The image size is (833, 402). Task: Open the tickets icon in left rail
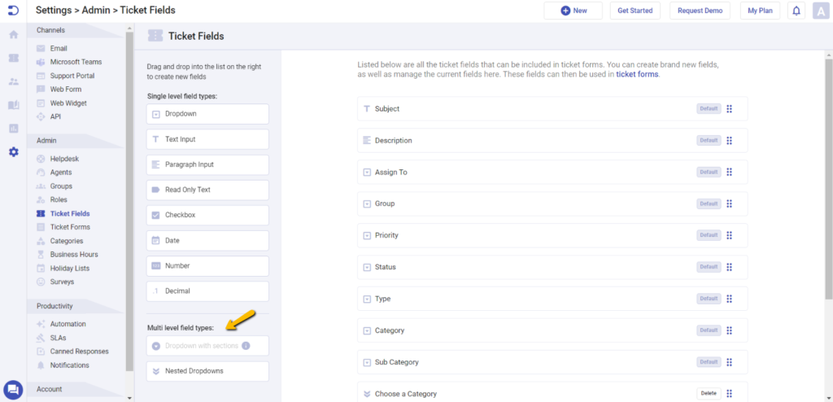(x=13, y=59)
